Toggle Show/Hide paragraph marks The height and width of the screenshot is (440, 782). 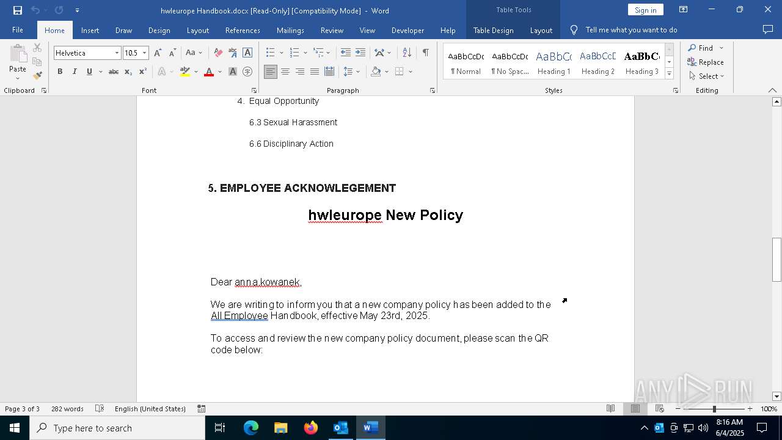(x=425, y=53)
